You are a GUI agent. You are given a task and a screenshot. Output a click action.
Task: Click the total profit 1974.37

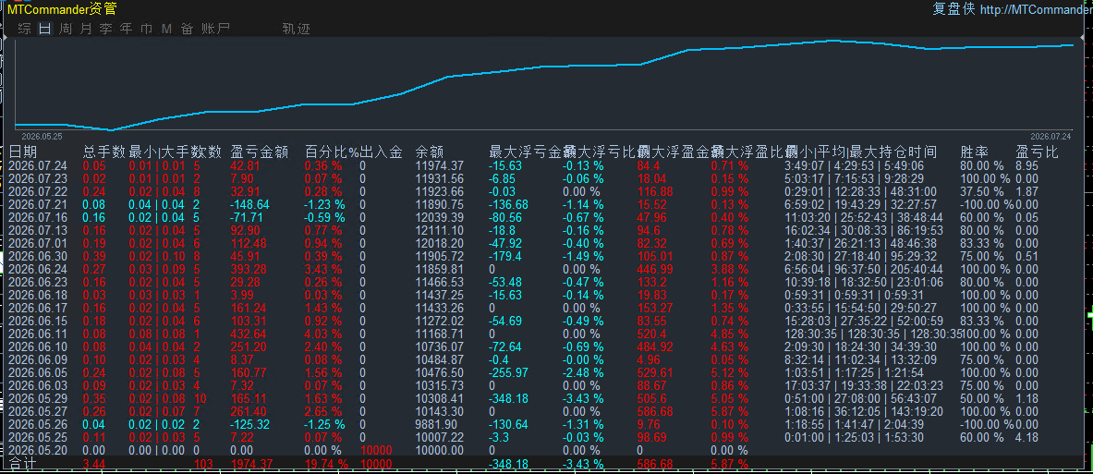(x=251, y=464)
